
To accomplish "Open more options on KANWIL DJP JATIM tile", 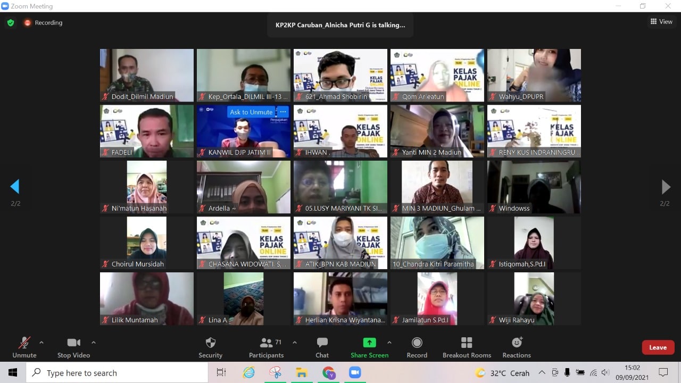I will click(283, 112).
